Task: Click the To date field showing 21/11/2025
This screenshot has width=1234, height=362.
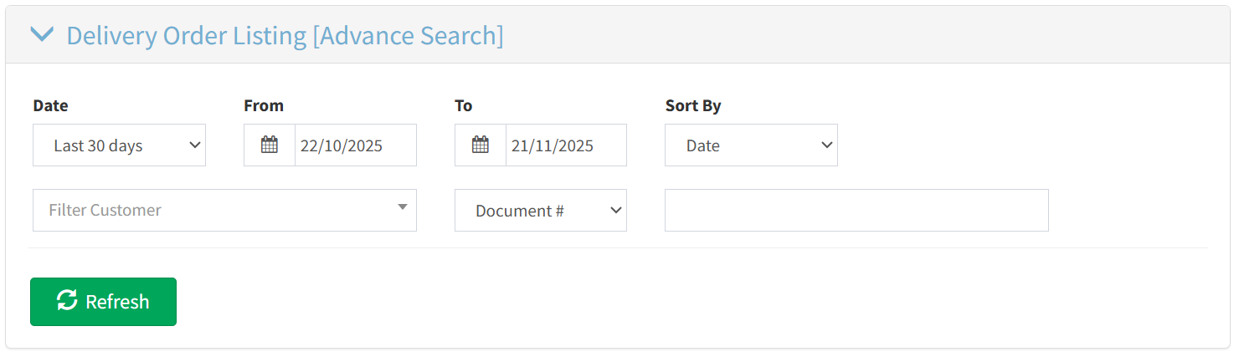Action: (566, 145)
